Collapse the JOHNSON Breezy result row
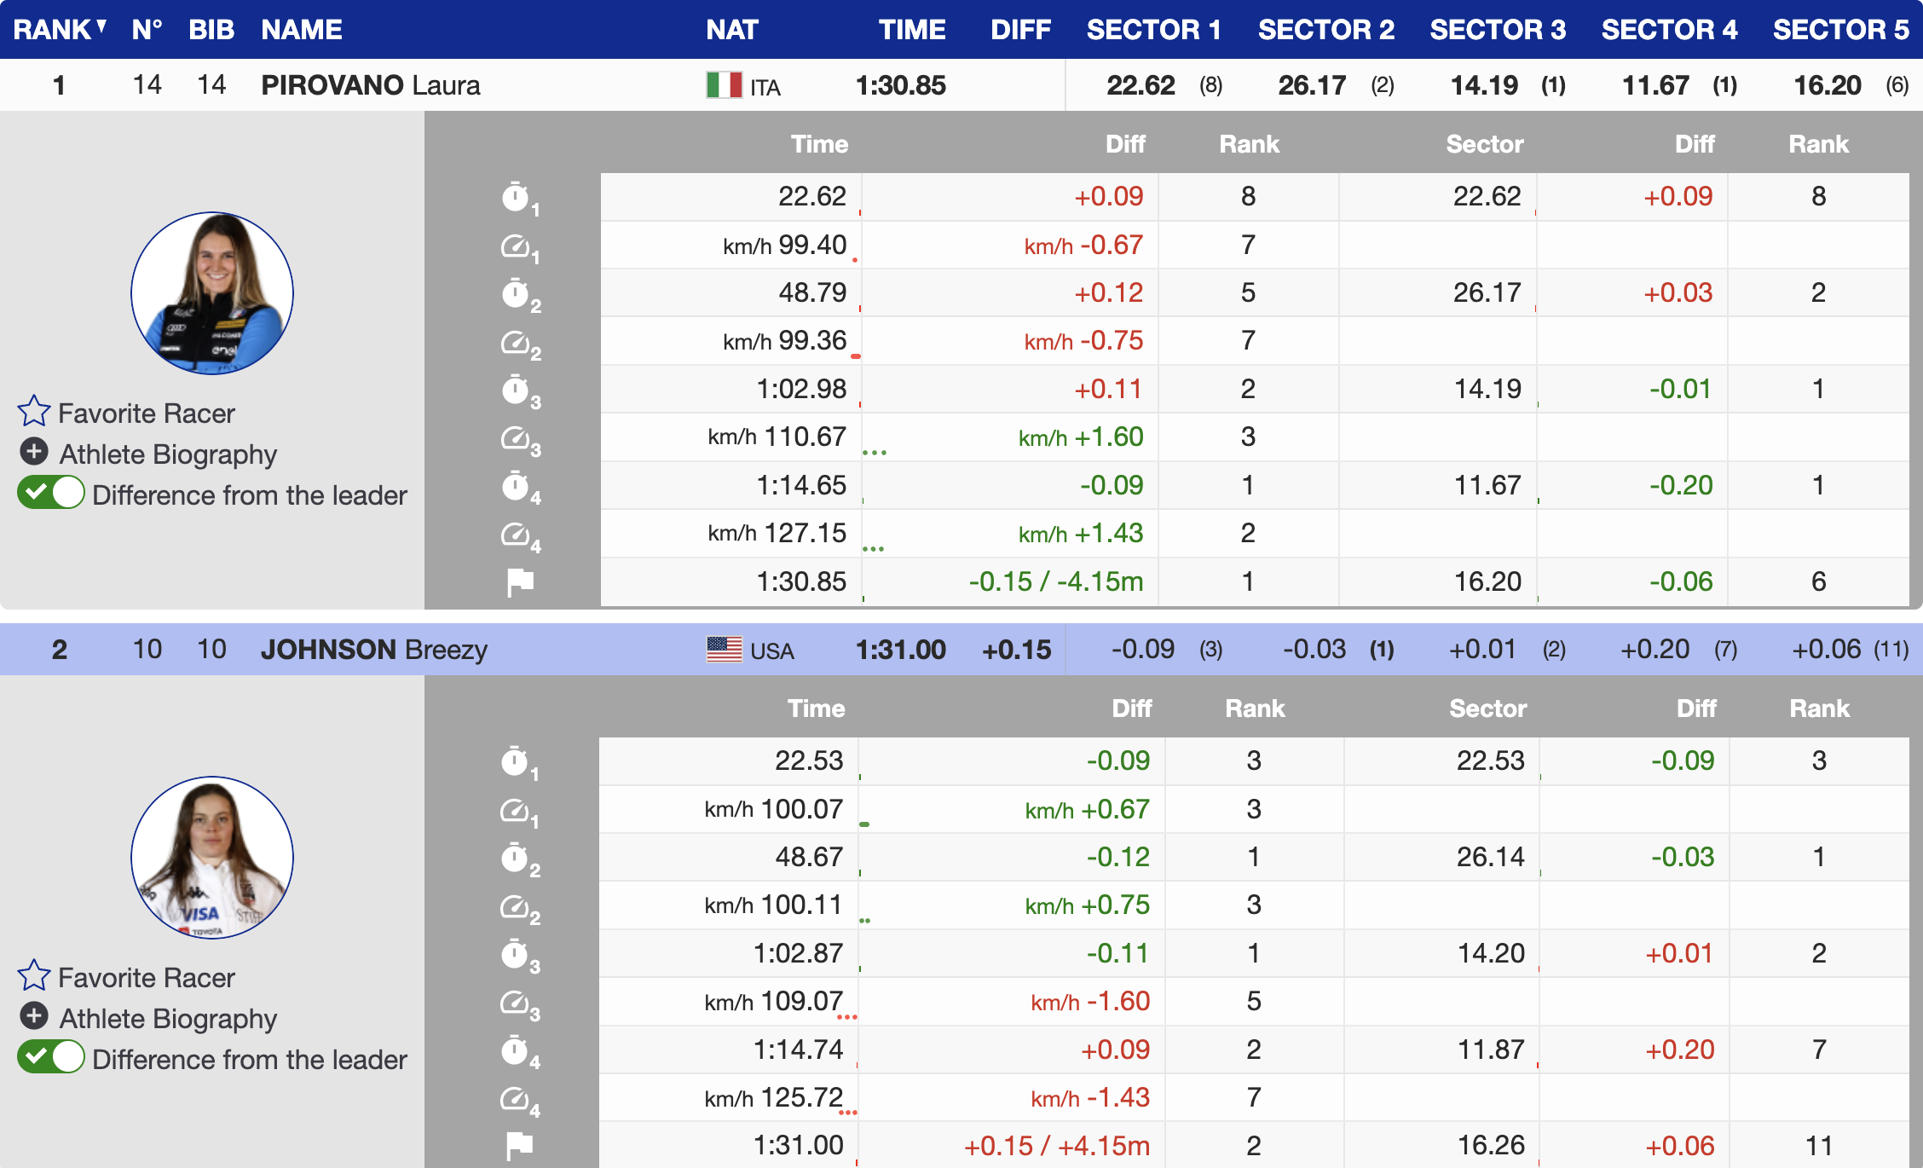The width and height of the screenshot is (1923, 1168). point(373,650)
